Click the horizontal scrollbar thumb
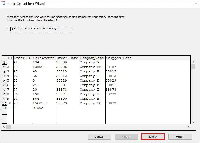The image size is (200, 143). (9, 127)
